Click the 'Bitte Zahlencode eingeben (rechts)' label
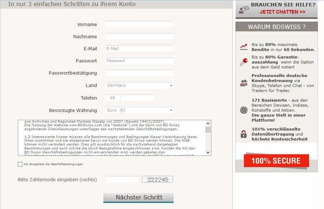This screenshot has height=209, width=324. (x=57, y=179)
